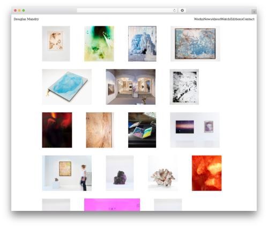Viewport: 268px width, 227px height.
Task: Open the Editions page
Action: tap(236, 19)
